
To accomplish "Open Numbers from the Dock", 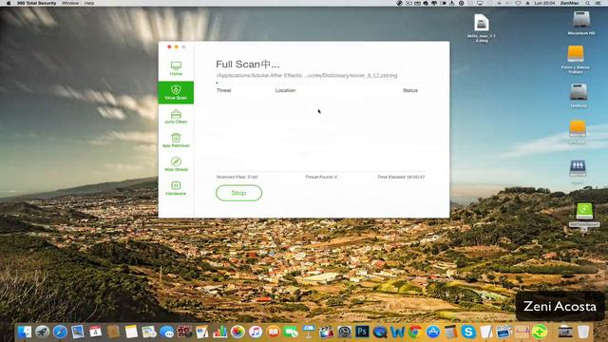I will [219, 332].
